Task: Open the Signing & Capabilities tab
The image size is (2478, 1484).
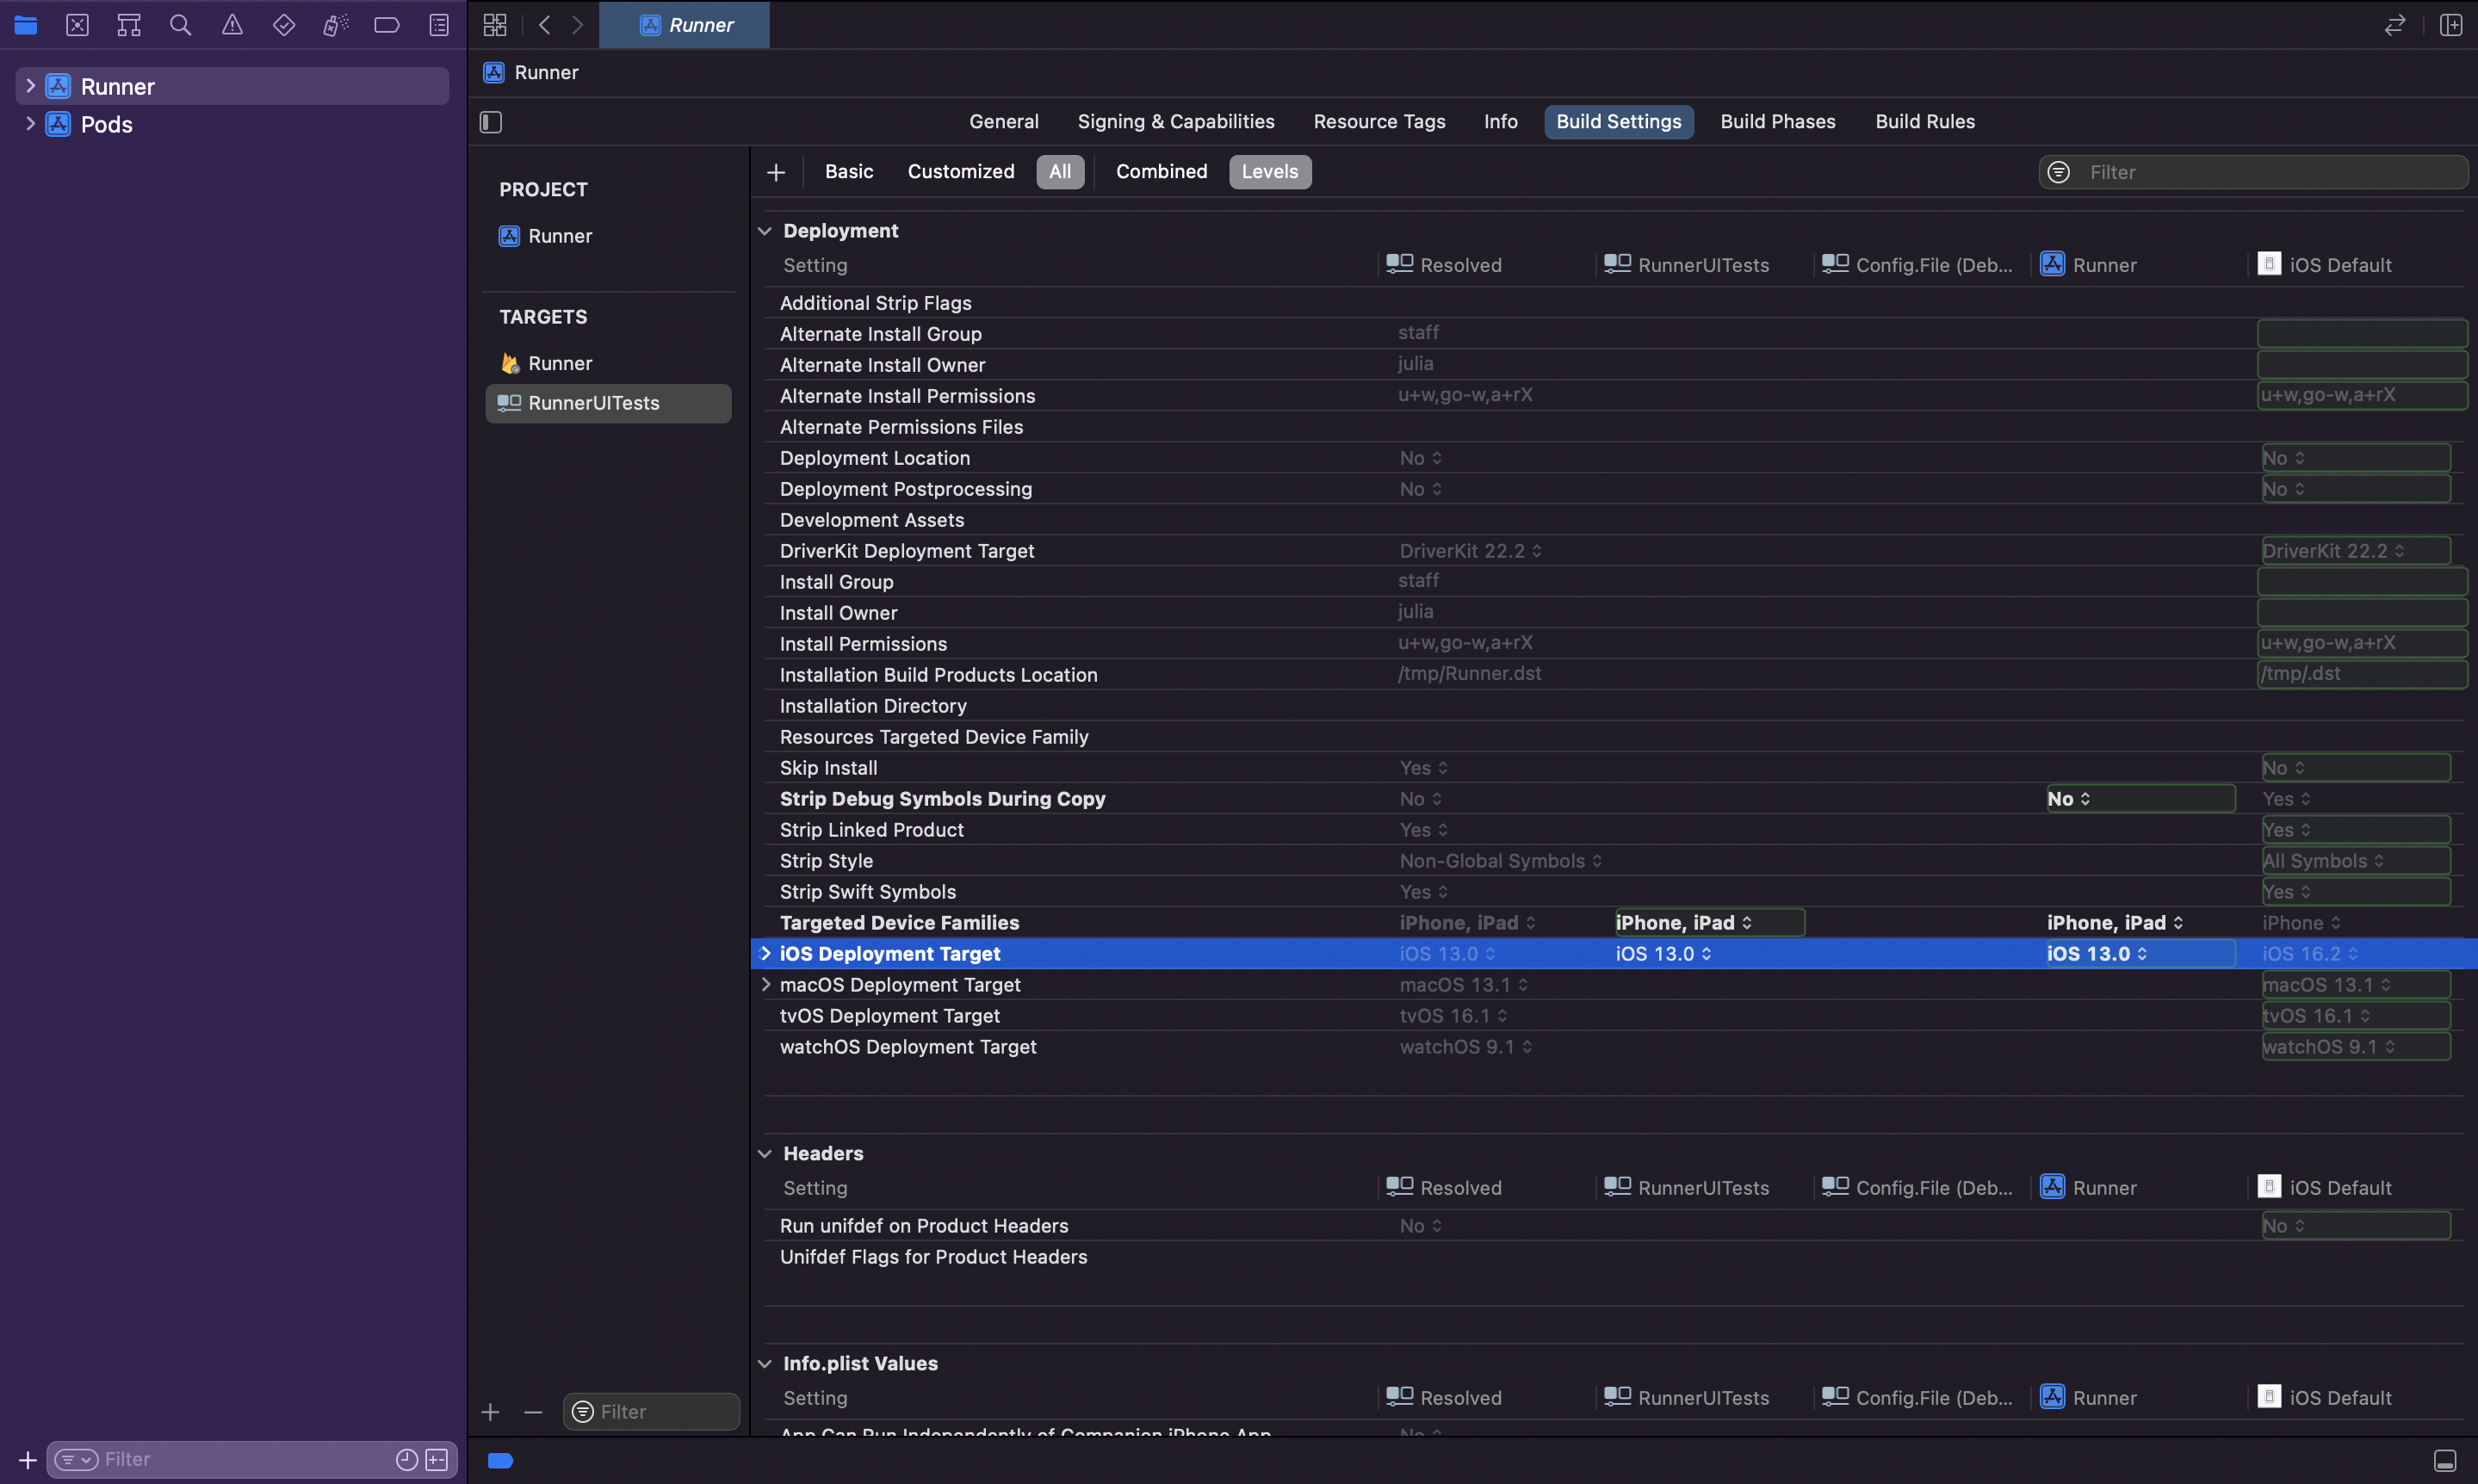Action: click(1175, 122)
